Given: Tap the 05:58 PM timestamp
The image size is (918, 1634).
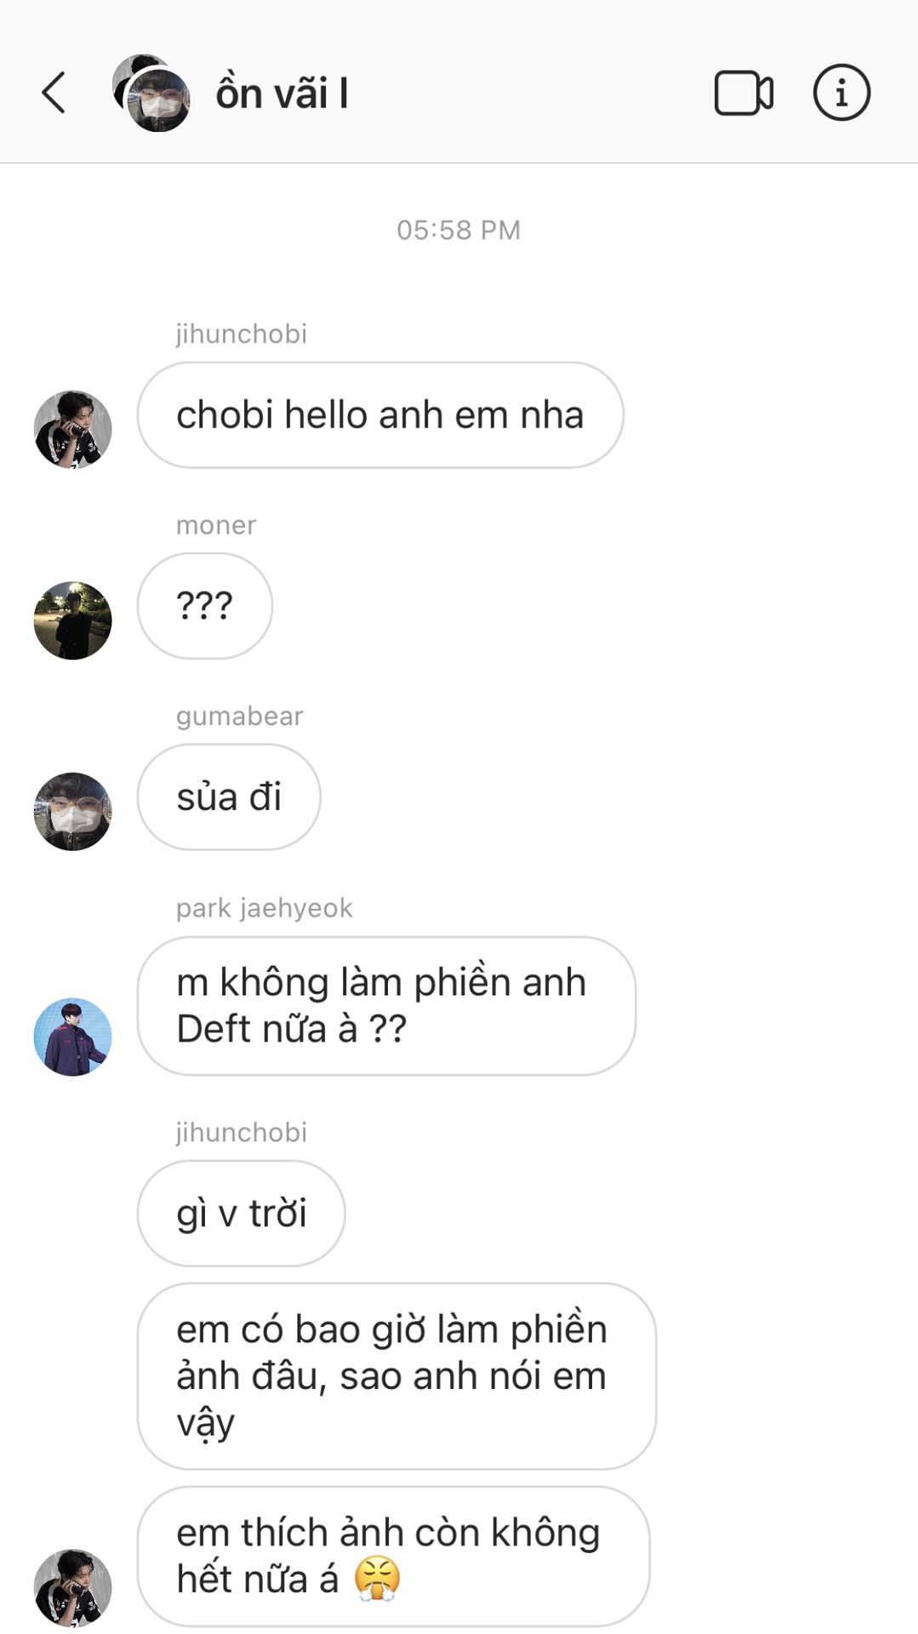Looking at the screenshot, I should [x=459, y=230].
